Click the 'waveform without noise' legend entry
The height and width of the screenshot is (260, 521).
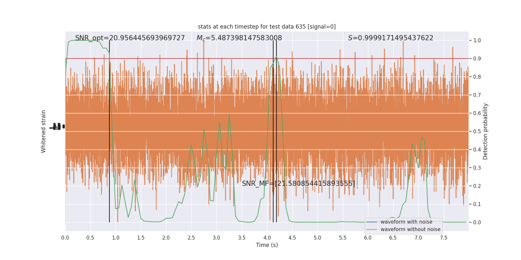click(x=410, y=229)
